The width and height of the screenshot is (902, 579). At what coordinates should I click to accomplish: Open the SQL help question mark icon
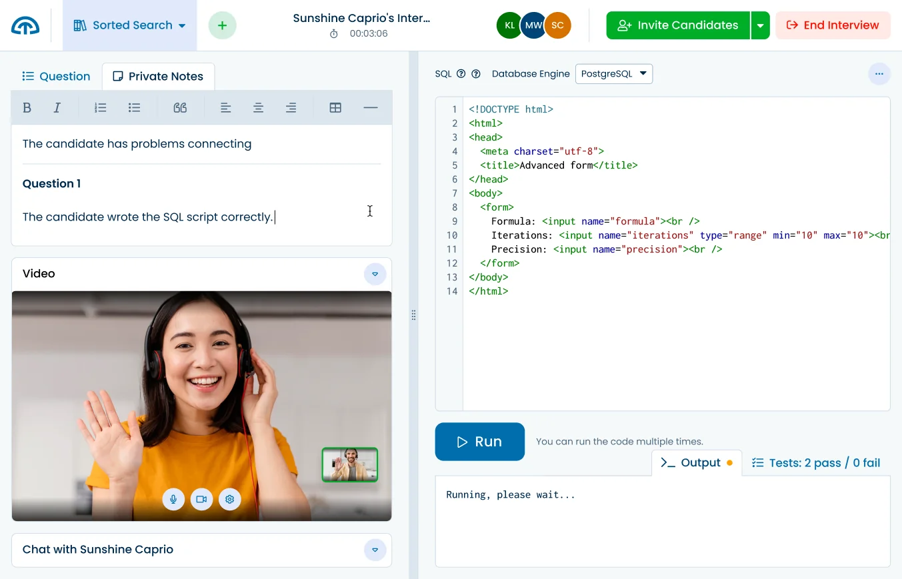tap(461, 74)
